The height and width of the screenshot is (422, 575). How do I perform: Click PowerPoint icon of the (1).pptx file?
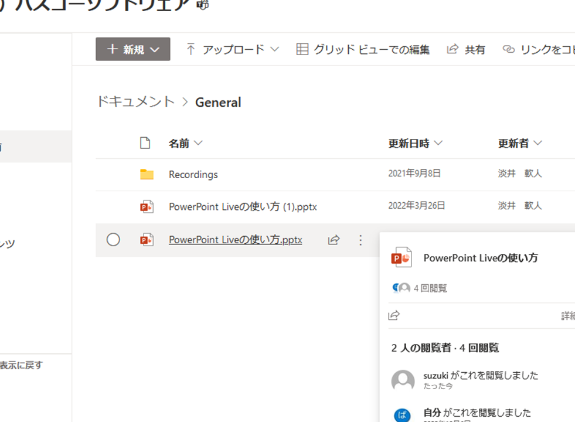(x=147, y=206)
